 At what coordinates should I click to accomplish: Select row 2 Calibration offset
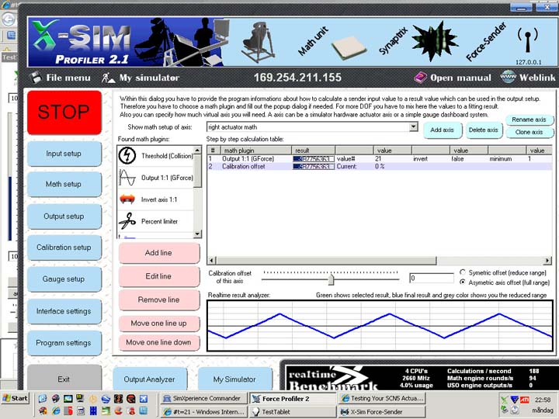coord(380,166)
